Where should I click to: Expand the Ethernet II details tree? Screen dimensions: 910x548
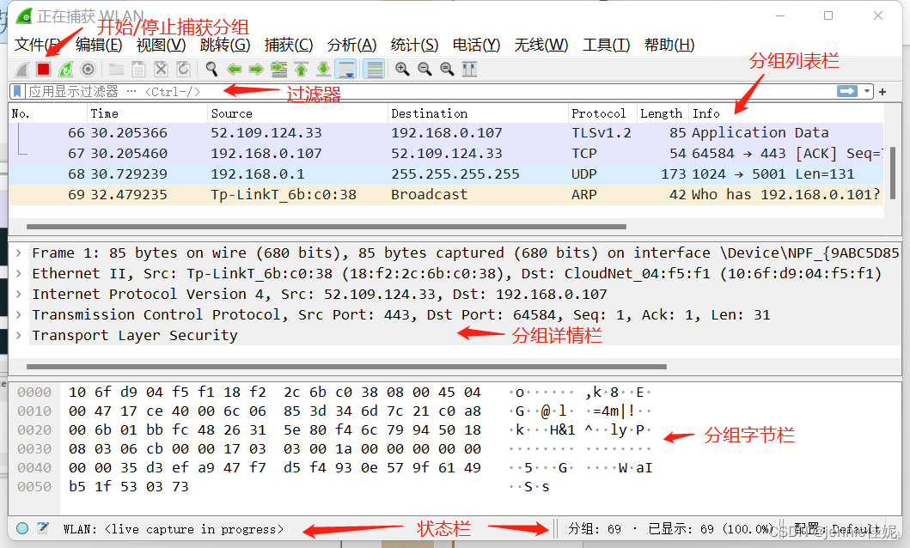point(19,274)
